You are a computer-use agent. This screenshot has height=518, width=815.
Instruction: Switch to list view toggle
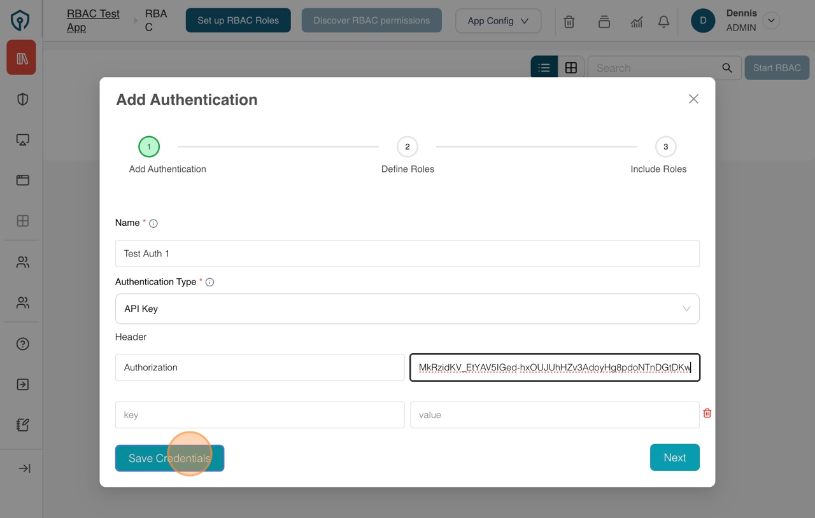click(x=544, y=67)
